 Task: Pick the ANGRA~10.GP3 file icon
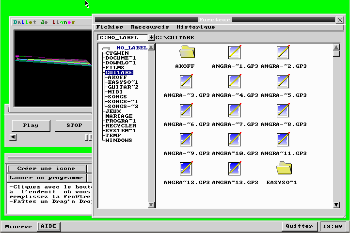click(235, 140)
